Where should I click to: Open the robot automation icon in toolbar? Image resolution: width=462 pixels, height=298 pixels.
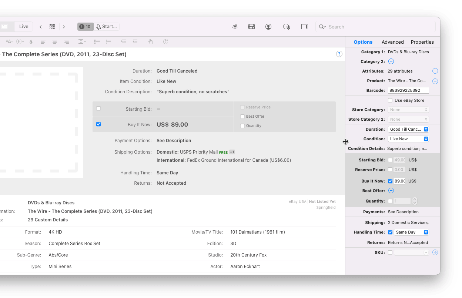click(235, 27)
